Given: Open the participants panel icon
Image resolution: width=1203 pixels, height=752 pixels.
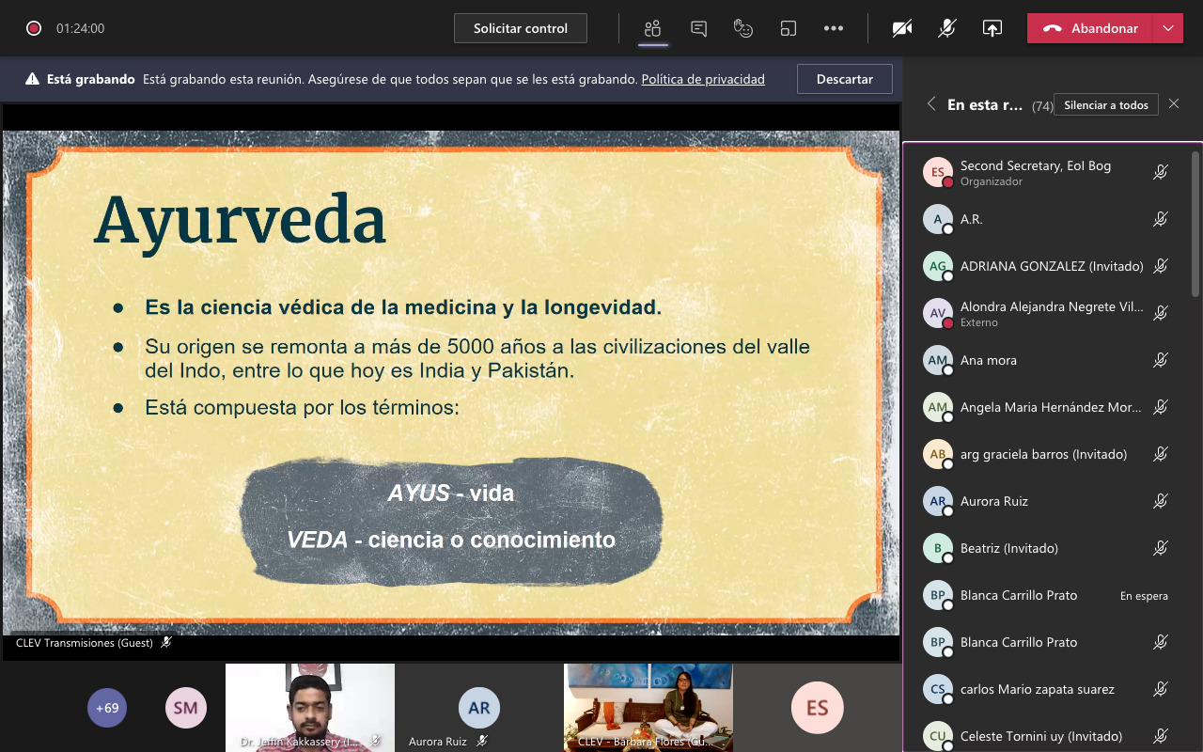Looking at the screenshot, I should coord(653,28).
